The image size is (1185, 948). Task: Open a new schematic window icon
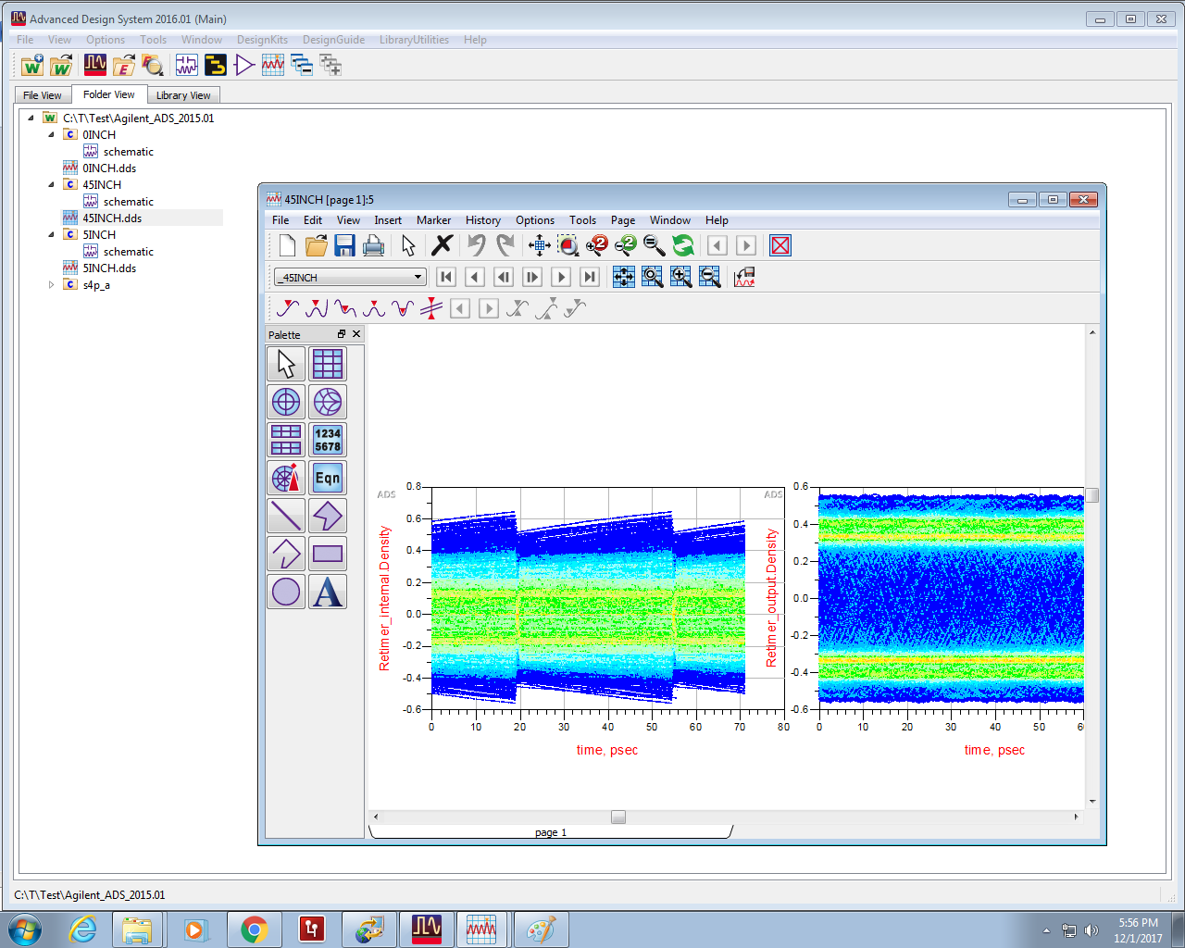coord(187,65)
